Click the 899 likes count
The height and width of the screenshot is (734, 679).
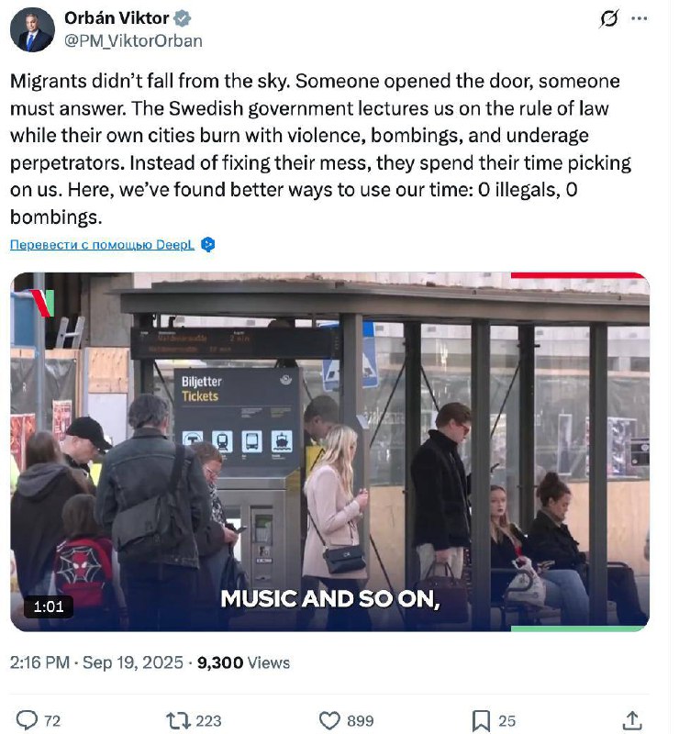click(360, 721)
